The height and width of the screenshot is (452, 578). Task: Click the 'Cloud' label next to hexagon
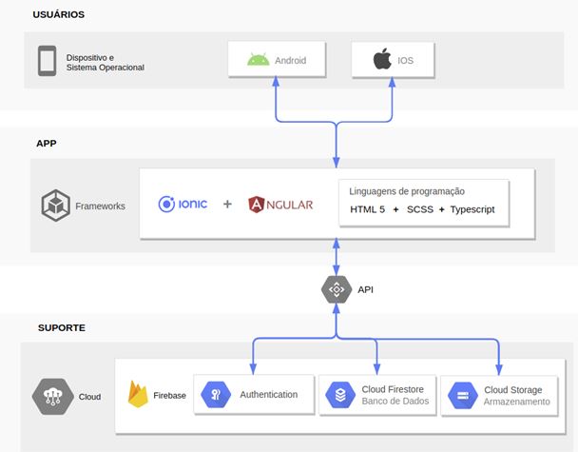[89, 397]
